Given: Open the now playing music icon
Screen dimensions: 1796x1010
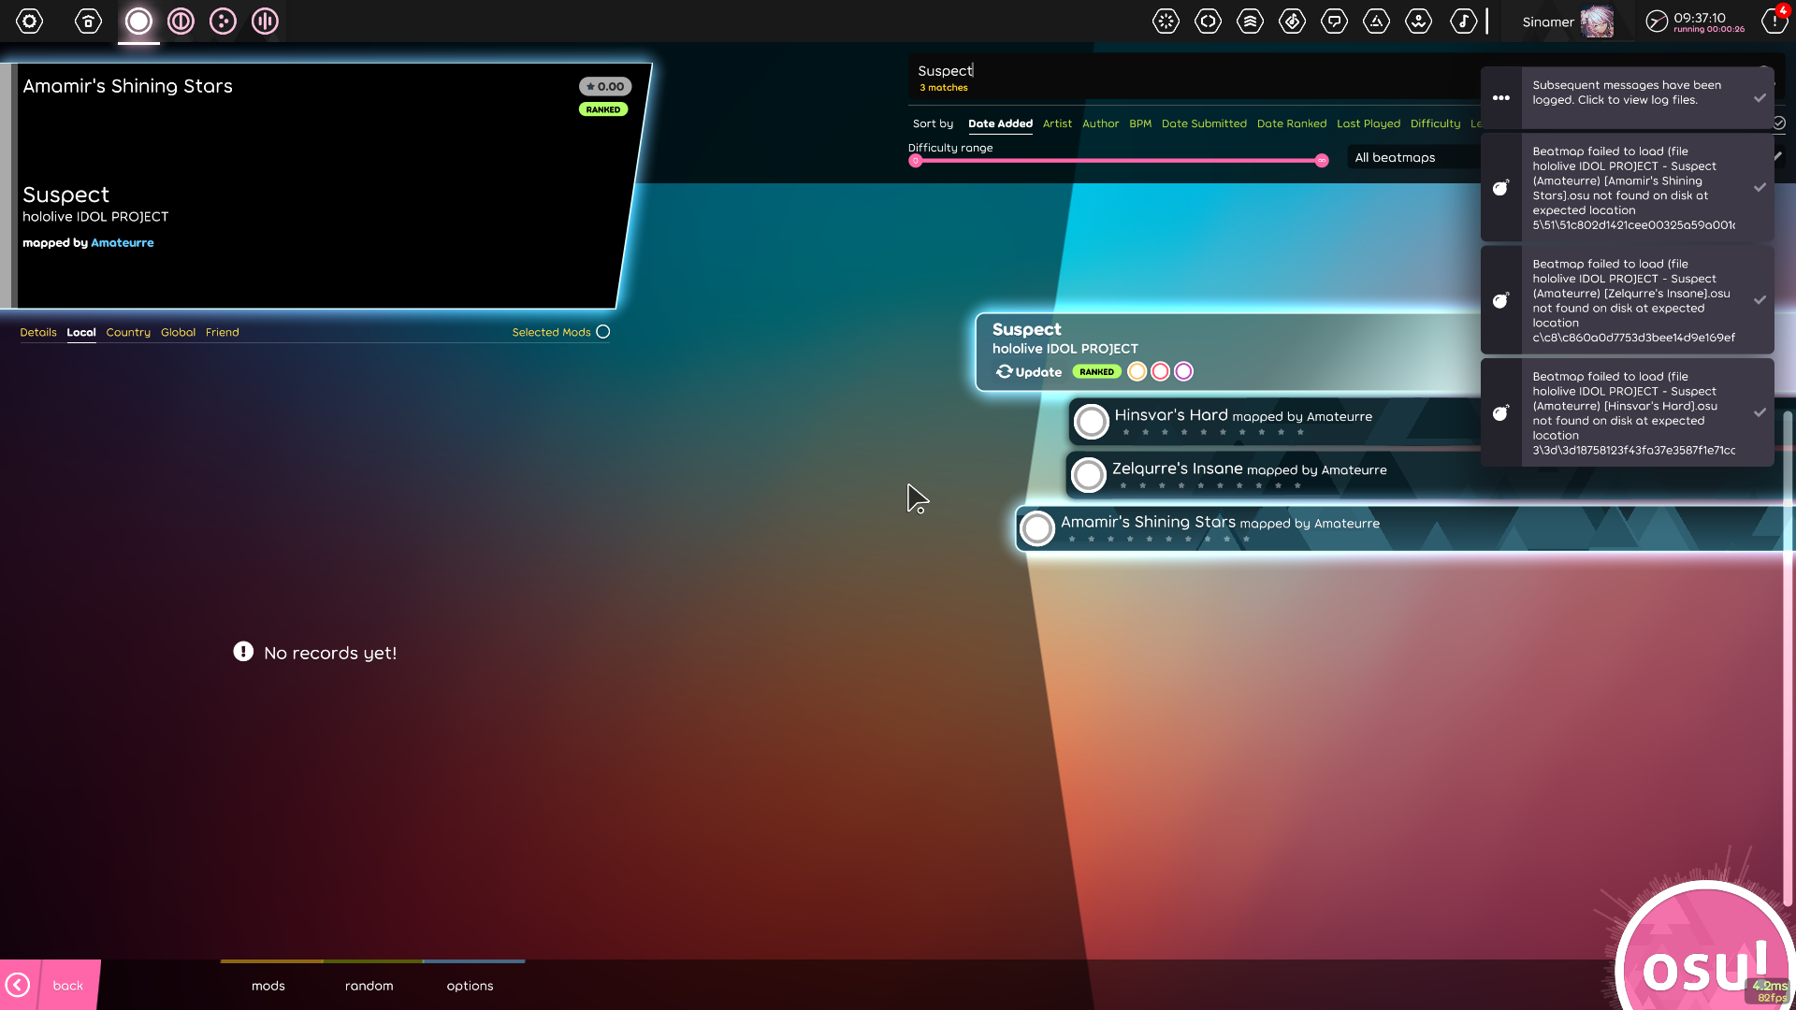Looking at the screenshot, I should click(1464, 21).
